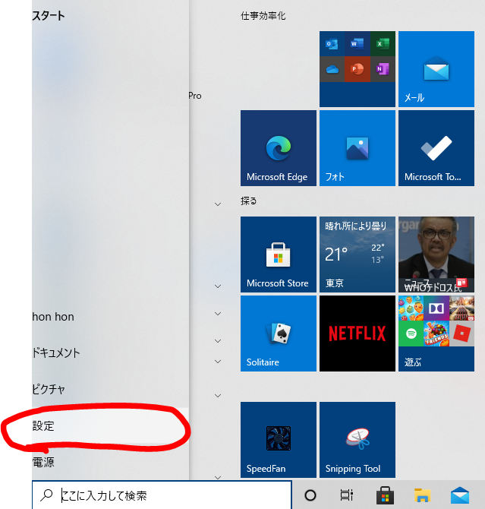
Task: Open the Microsoft To Do tile
Action: coord(436,148)
